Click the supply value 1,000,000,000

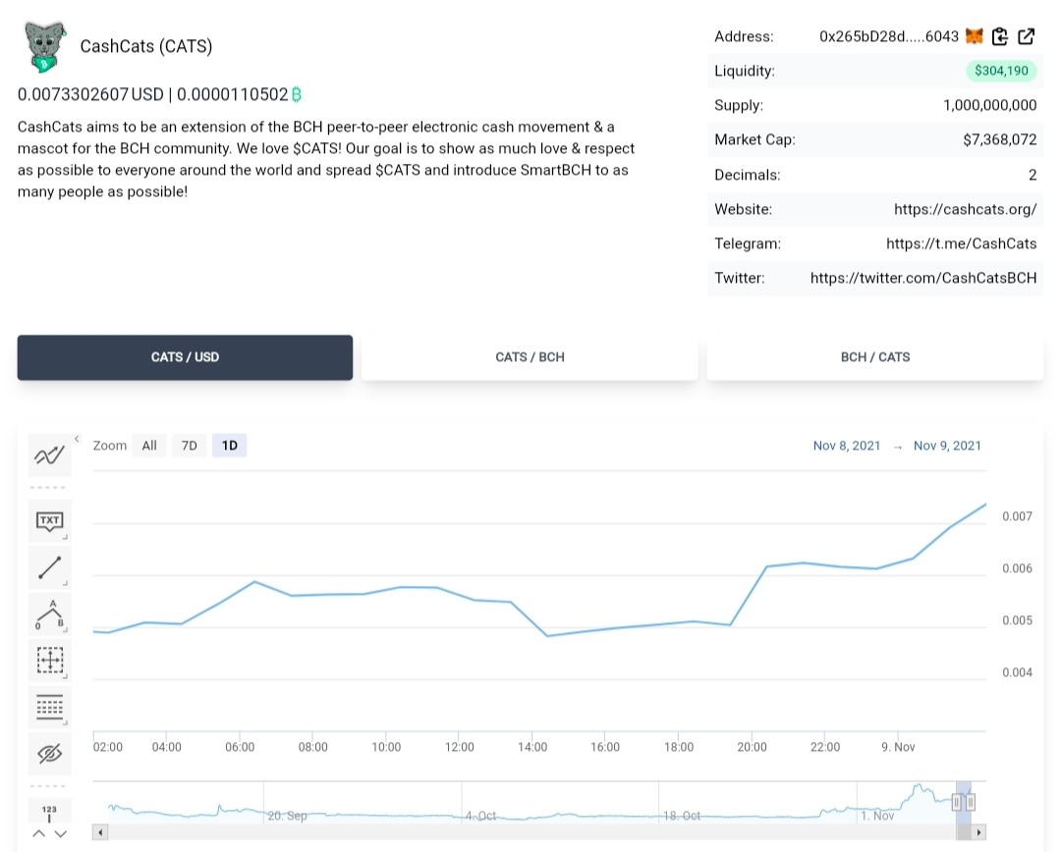tap(990, 105)
